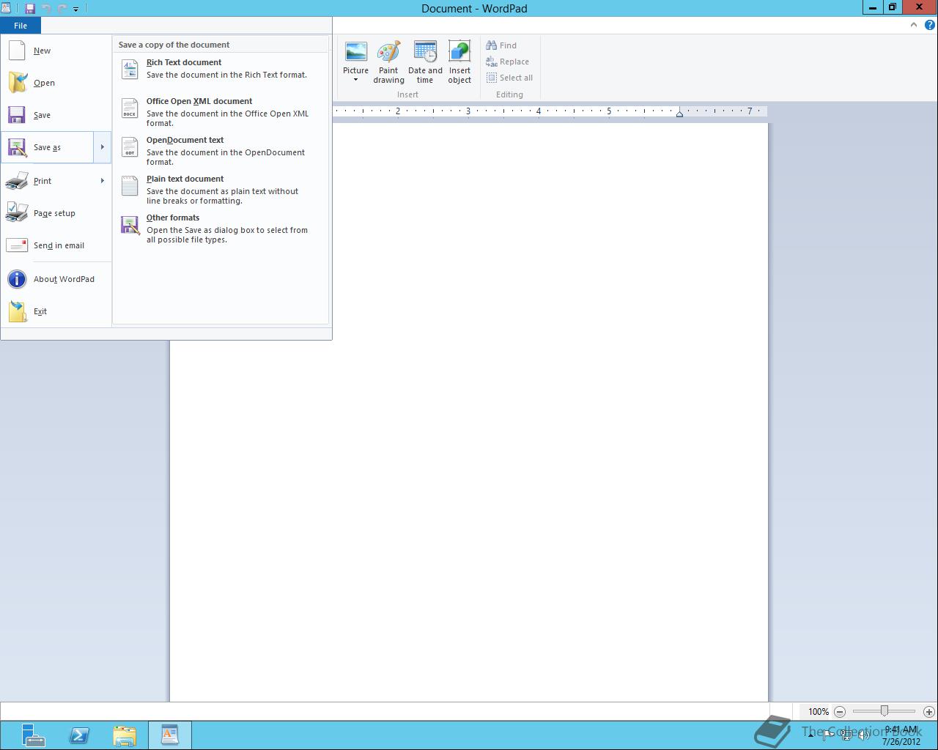Screen dimensions: 938x750
Task: Select 'Other formats' save option
Action: [221, 229]
